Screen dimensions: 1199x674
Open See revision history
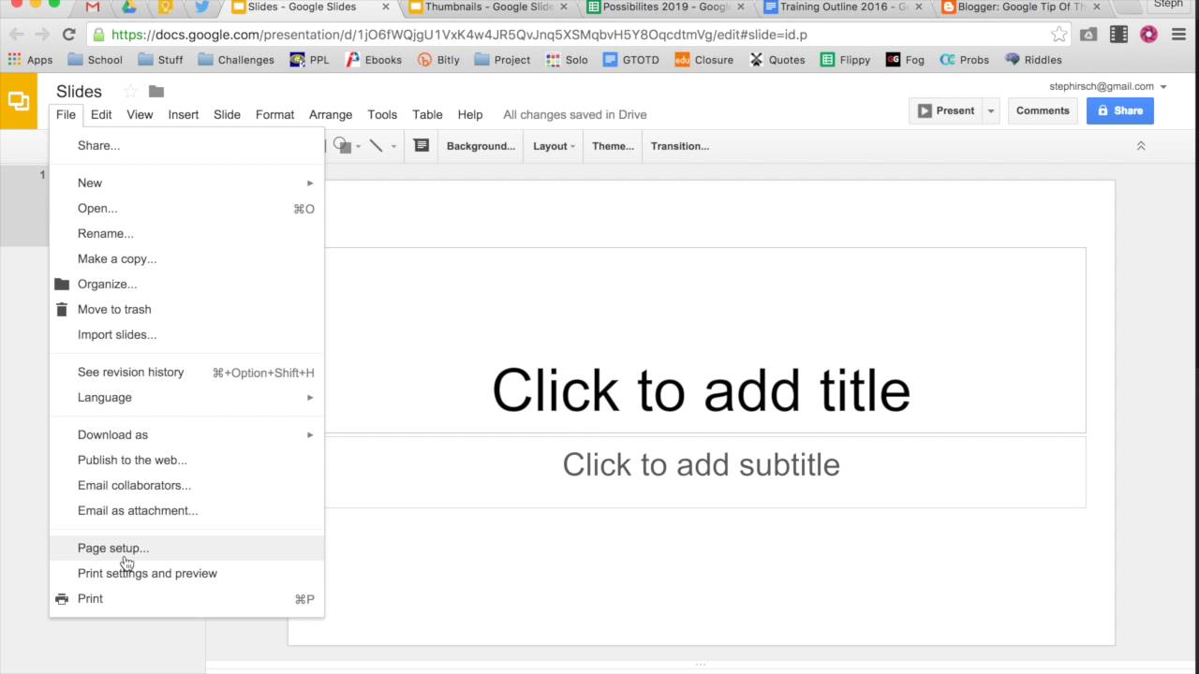pos(186,373)
